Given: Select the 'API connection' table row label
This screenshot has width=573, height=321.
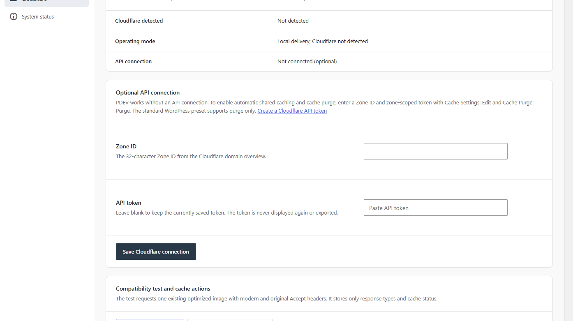Looking at the screenshot, I should 134,62.
